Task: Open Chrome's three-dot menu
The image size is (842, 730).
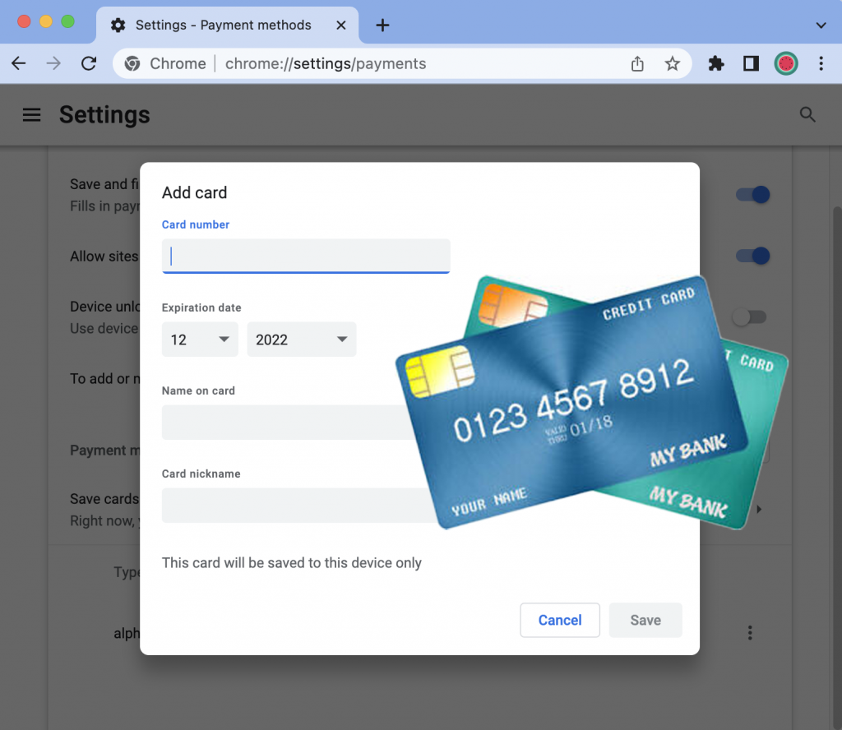Action: tap(821, 63)
